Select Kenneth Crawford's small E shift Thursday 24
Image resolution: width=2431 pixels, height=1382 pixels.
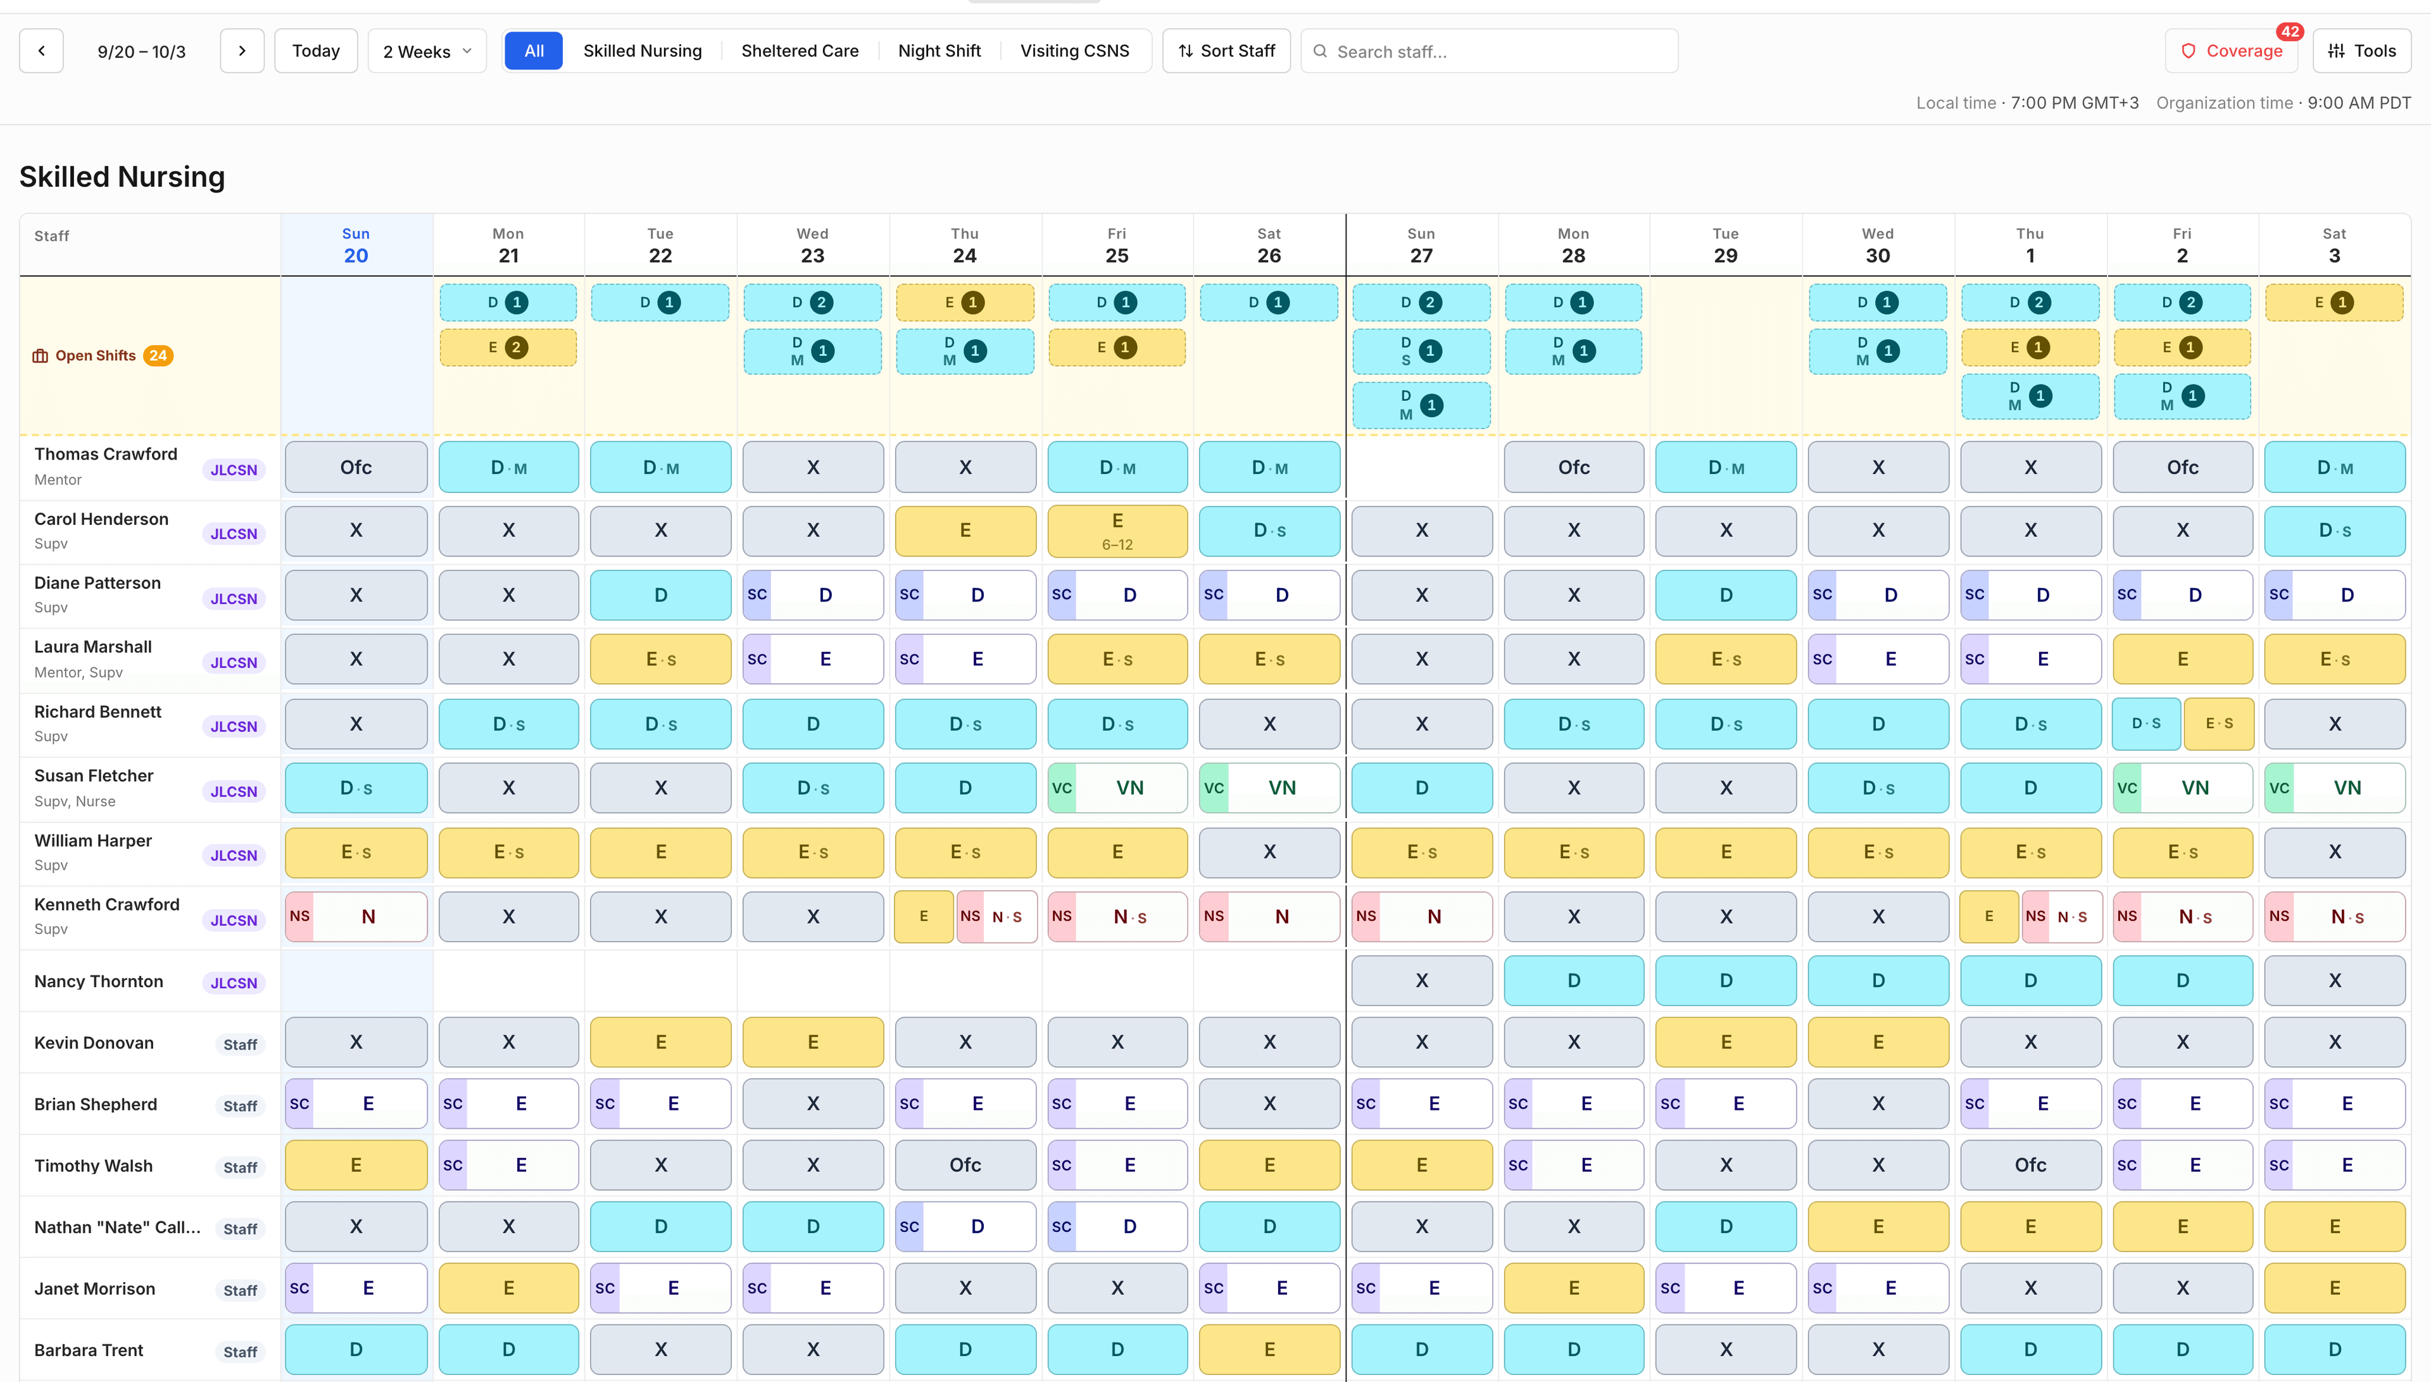click(x=923, y=917)
